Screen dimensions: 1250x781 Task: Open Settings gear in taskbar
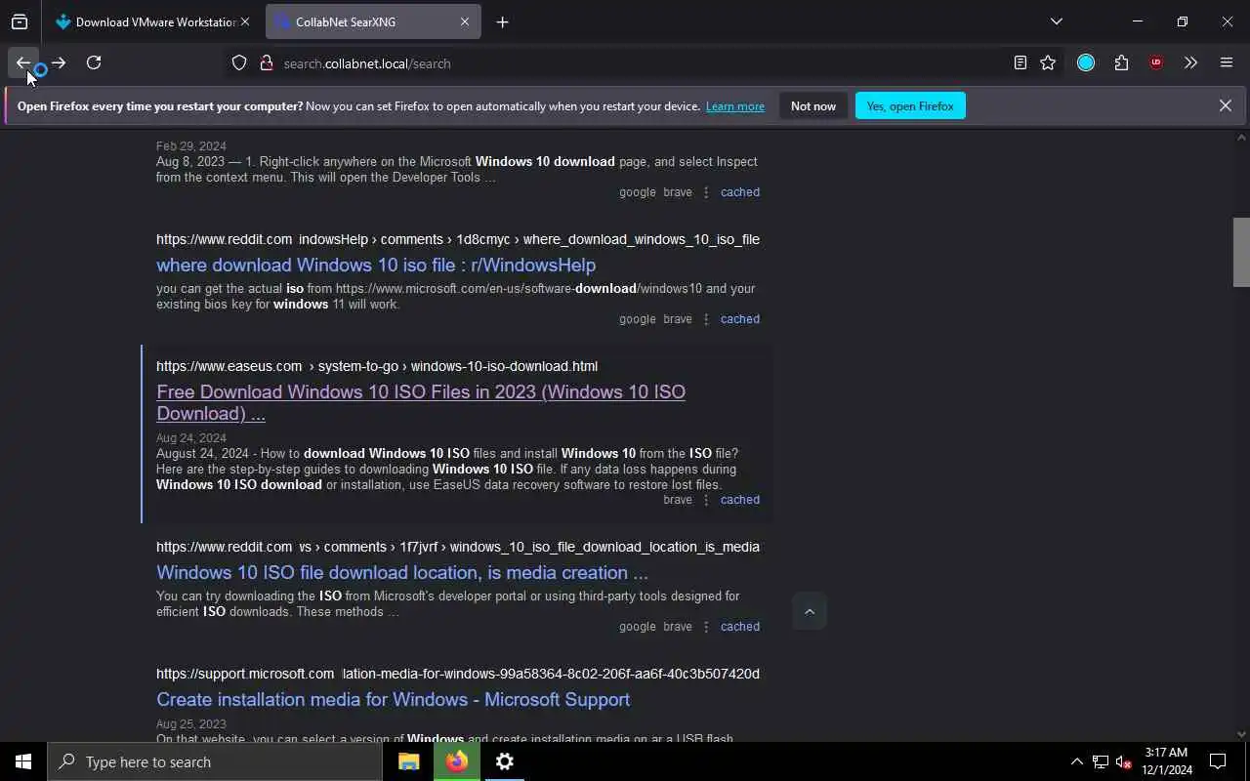pyautogui.click(x=505, y=761)
